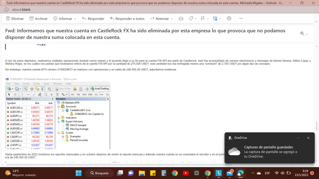The width and height of the screenshot is (319, 179).
Task: Open the Informar dropdown arrow
Action: pos(75,19)
